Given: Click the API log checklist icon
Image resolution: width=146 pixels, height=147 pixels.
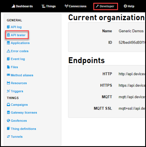Looking at the screenshot, I should point(8,27).
